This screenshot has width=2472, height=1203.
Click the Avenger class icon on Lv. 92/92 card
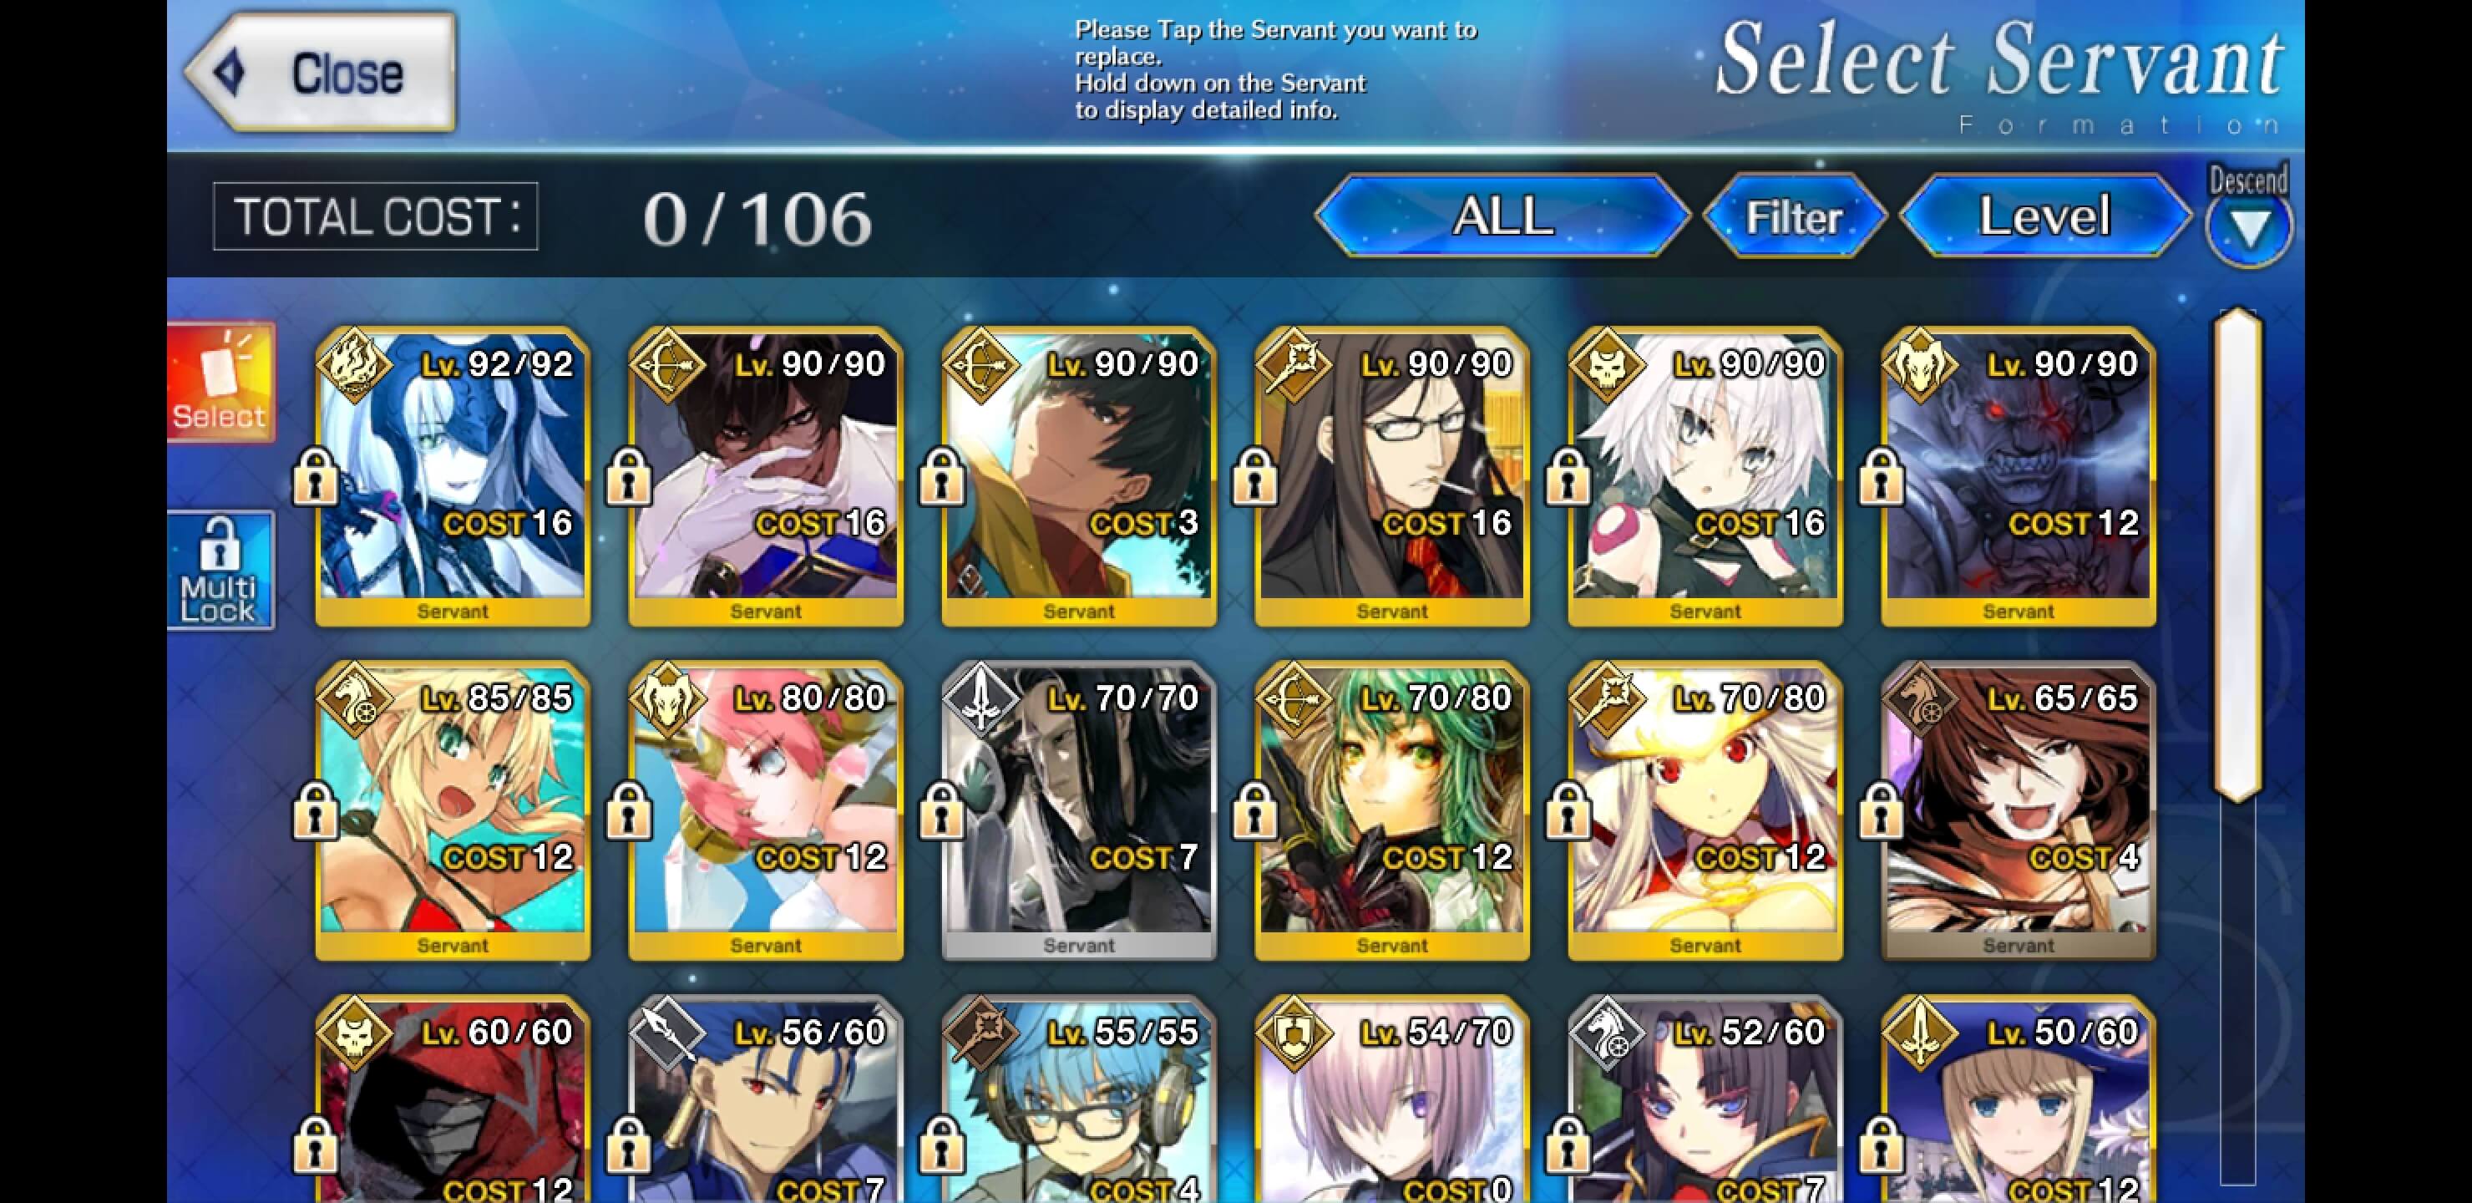pyautogui.click(x=355, y=365)
